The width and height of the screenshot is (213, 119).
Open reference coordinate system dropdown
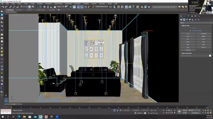pyautogui.click(x=61, y=7)
